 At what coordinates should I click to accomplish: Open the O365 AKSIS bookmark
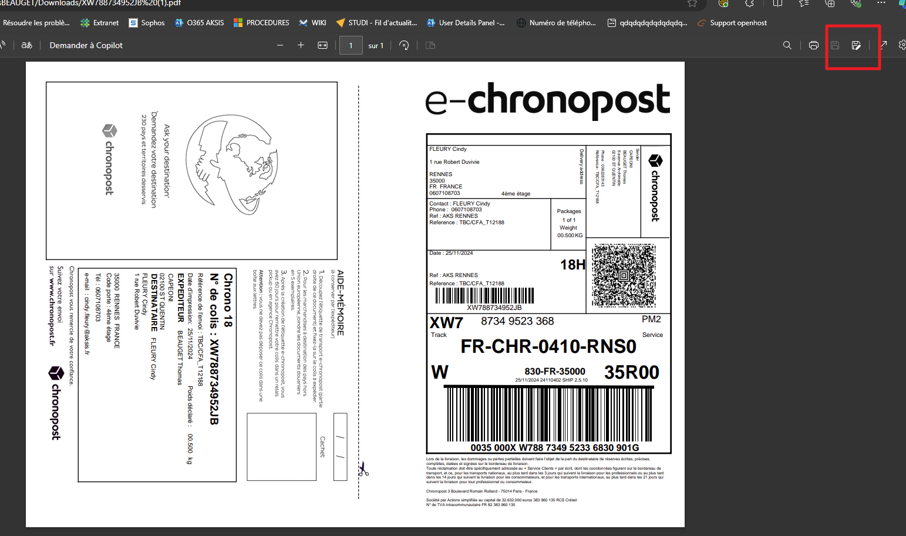click(x=200, y=23)
